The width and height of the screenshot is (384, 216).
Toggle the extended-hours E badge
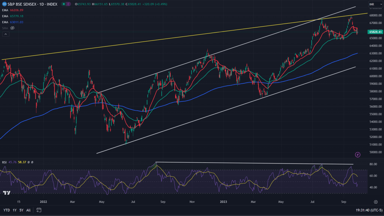pos(67,4)
